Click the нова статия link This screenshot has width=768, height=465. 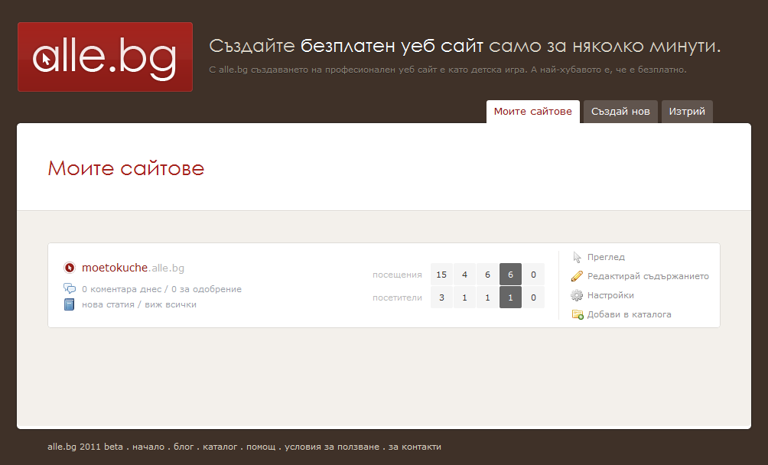108,304
